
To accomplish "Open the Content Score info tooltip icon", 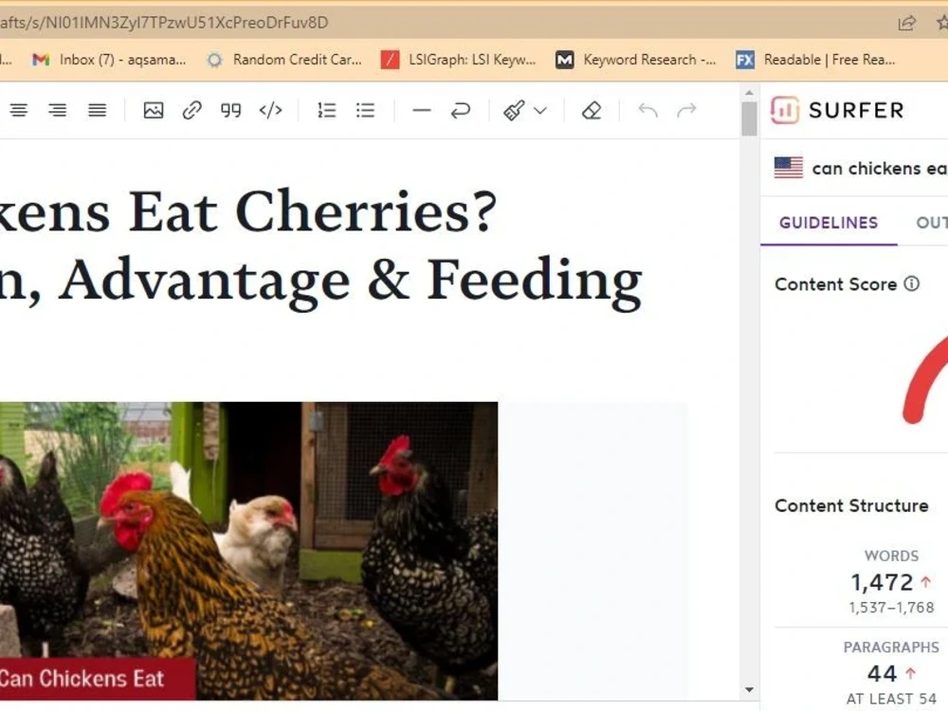I will pyautogui.click(x=911, y=283).
